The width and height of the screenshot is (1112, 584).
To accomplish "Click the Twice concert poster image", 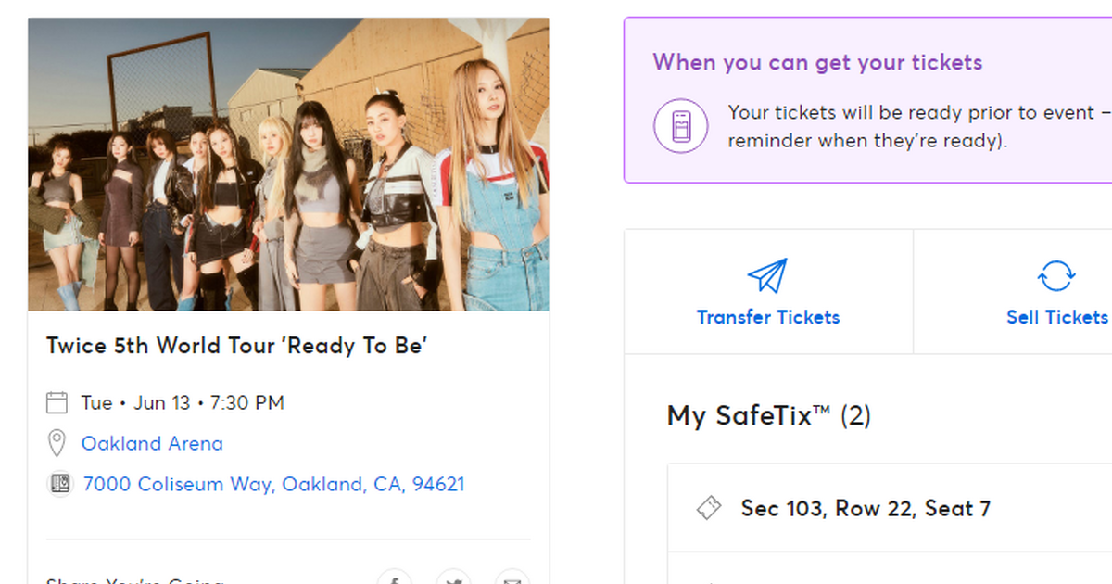I will click(288, 163).
